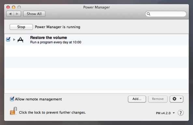Image resolution: width=193 pixels, height=125 pixels.
Task: Click the magnifier icon in search field
Action: [148, 14]
